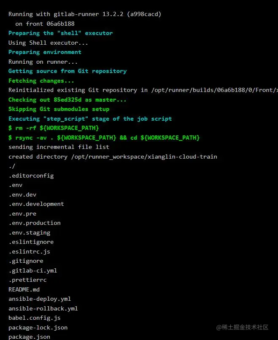Click the '.env.production' file entry
The width and height of the screenshot is (278, 340).
[35, 223]
